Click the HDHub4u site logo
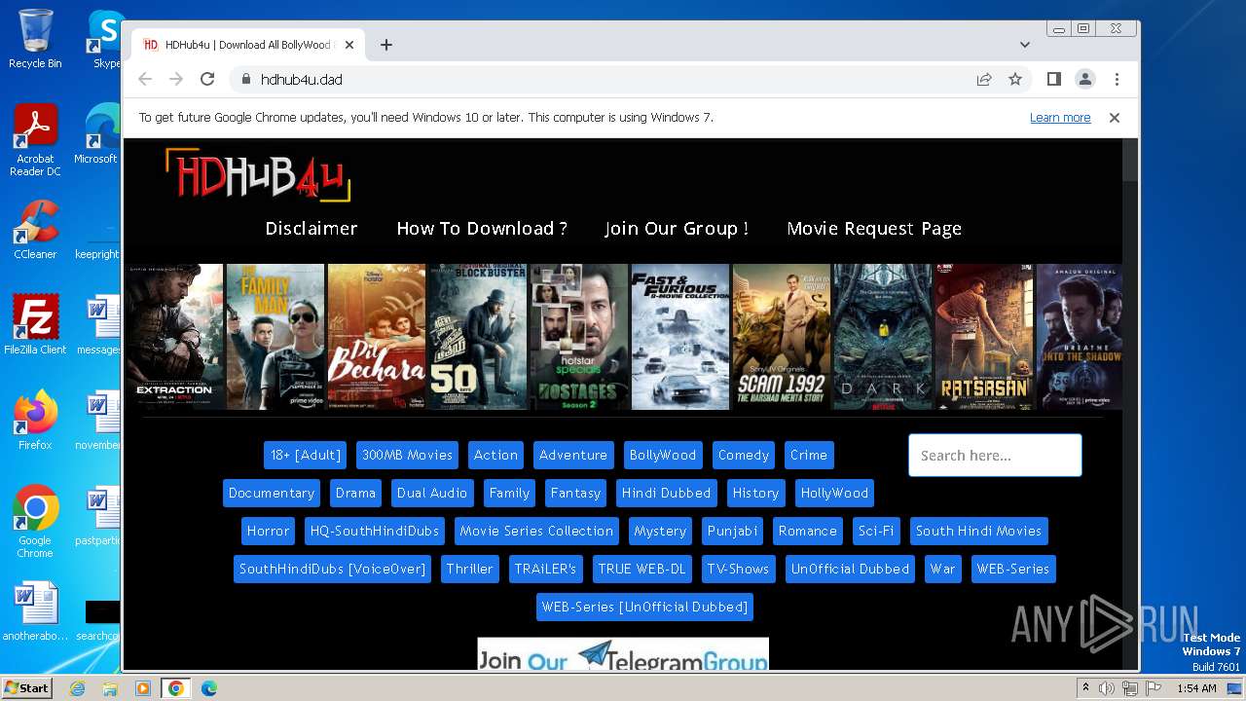This screenshot has width=1246, height=701. tap(257, 175)
